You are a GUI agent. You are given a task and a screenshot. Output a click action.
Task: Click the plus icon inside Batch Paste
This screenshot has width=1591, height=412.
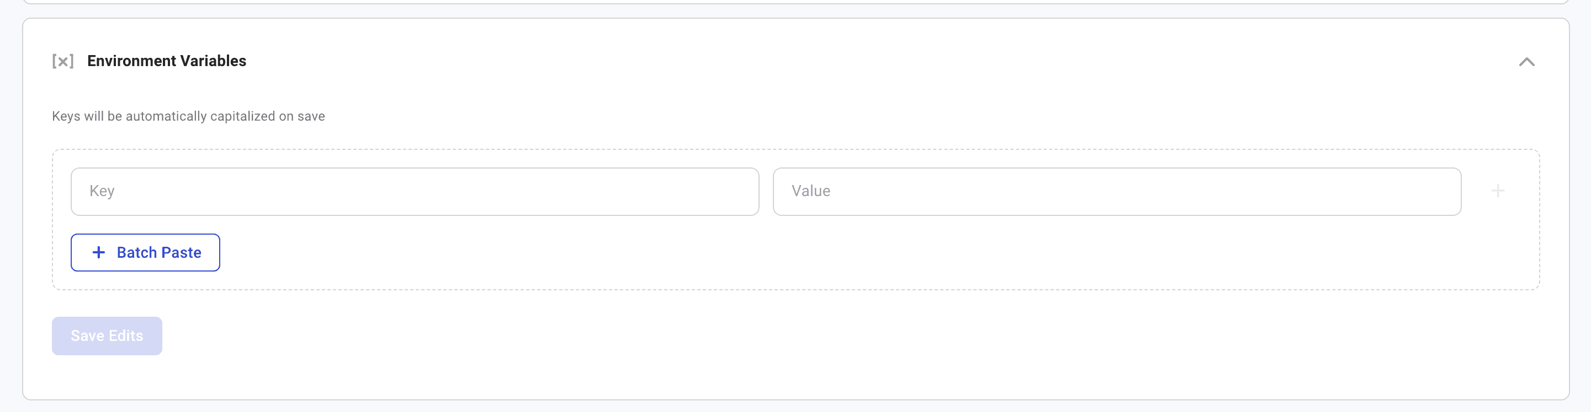(98, 252)
